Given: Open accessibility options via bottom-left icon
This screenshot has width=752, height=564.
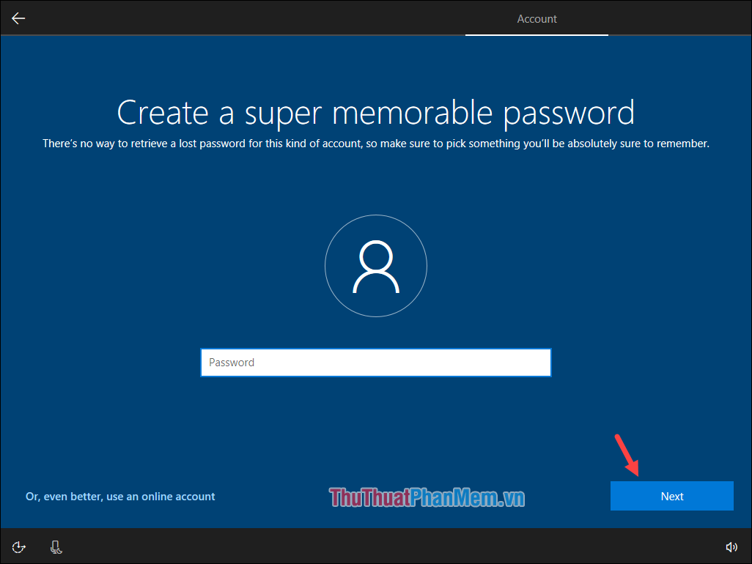Looking at the screenshot, I should click(18, 546).
